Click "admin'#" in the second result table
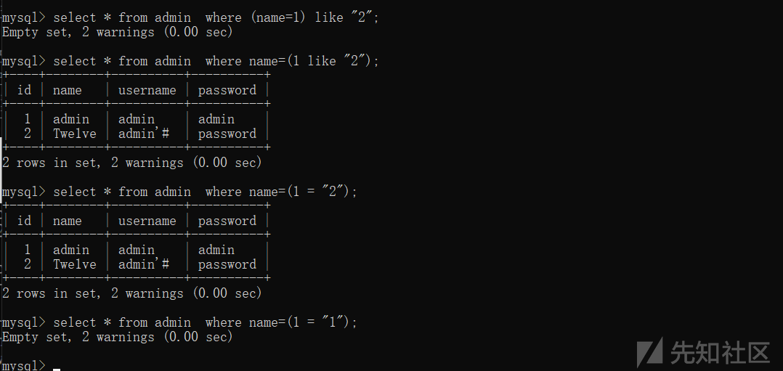This screenshot has width=783, height=371. 144,264
